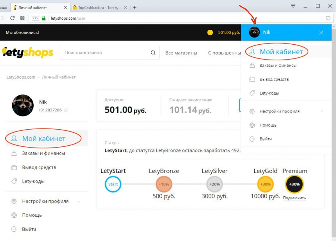Click the tag icon in left sidebar

tap(14, 181)
